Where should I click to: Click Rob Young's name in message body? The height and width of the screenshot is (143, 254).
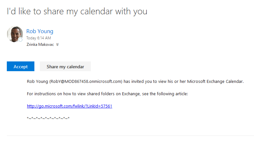click(x=37, y=82)
